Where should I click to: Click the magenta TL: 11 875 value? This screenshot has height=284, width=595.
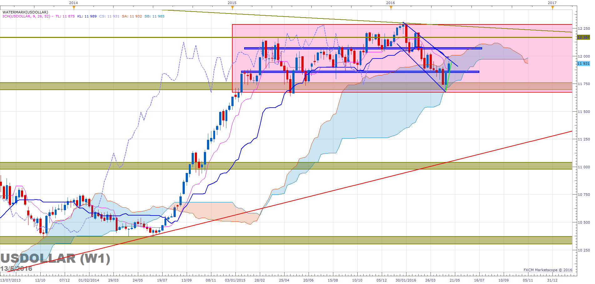(x=65, y=16)
